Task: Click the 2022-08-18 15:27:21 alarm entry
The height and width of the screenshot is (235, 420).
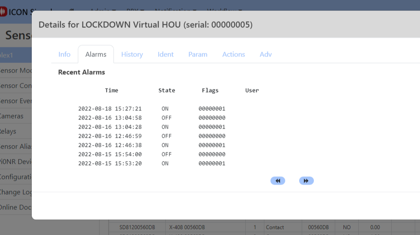Action: [110, 109]
